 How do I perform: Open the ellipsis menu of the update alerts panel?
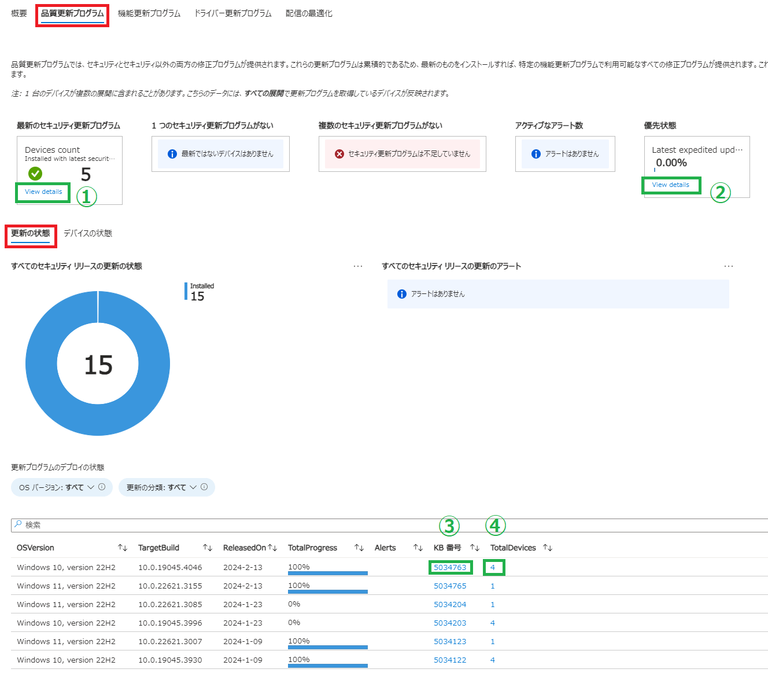point(729,266)
